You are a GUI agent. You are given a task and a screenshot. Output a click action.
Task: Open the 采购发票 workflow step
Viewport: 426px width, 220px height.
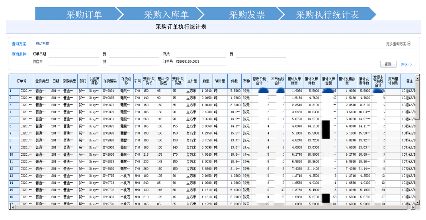click(x=247, y=14)
